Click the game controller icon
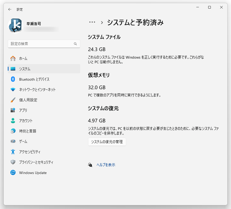Image resolution: width=231 pixels, height=209 pixels. pos(13,141)
